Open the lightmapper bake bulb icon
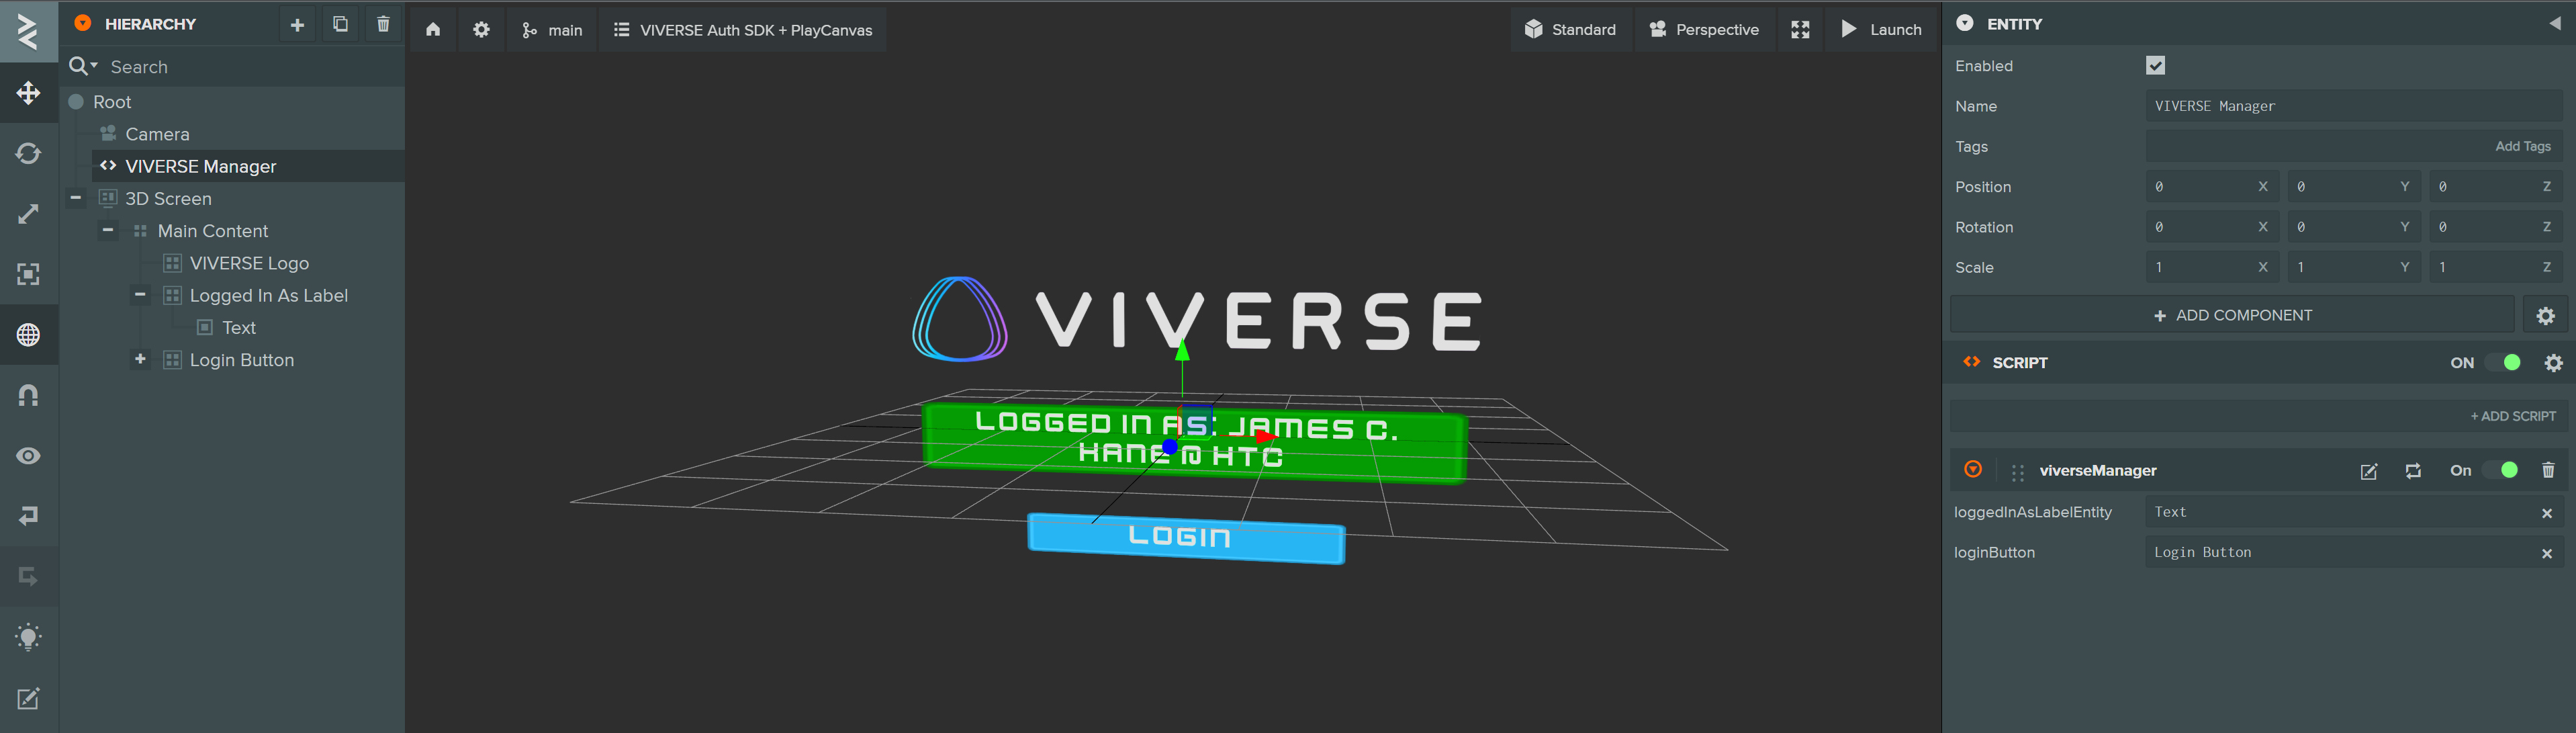 [x=28, y=637]
